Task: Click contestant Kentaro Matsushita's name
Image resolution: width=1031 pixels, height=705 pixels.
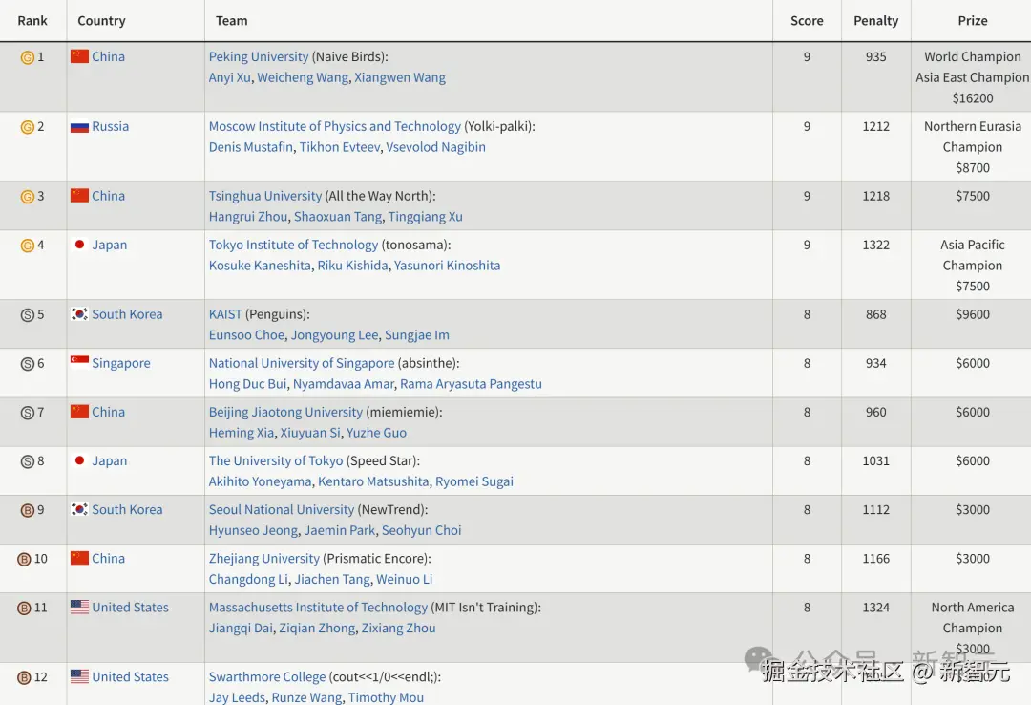Action: click(x=373, y=481)
